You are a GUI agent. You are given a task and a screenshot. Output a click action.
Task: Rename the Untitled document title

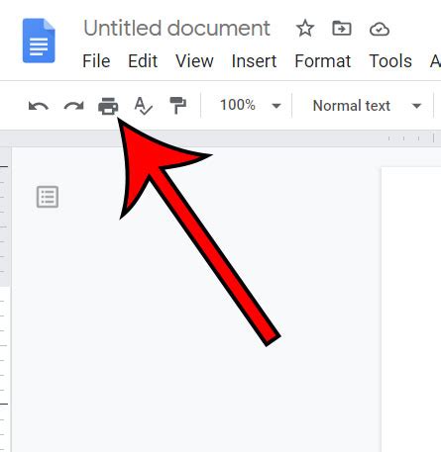[x=176, y=29]
